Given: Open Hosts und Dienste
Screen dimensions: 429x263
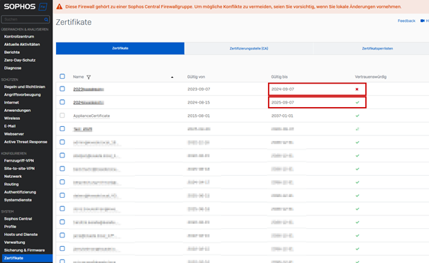Looking at the screenshot, I should tap(21, 235).
